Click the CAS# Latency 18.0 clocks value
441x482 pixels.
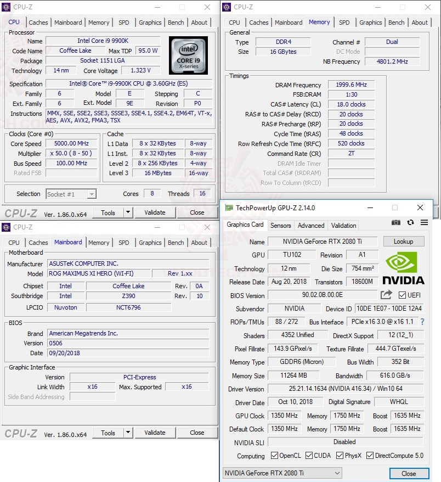[352, 104]
